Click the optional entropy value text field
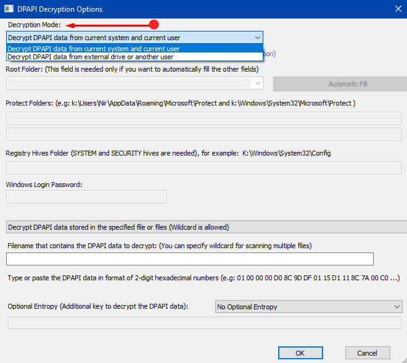 [x=205, y=323]
